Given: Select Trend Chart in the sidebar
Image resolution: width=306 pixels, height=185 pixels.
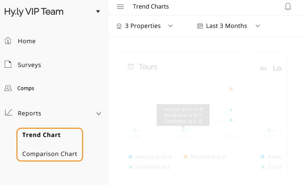Looking at the screenshot, I should pos(41,135).
